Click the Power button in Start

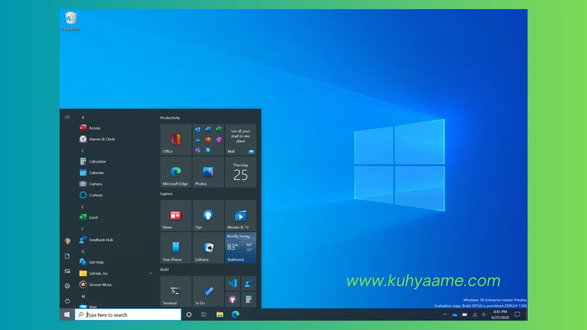67,301
